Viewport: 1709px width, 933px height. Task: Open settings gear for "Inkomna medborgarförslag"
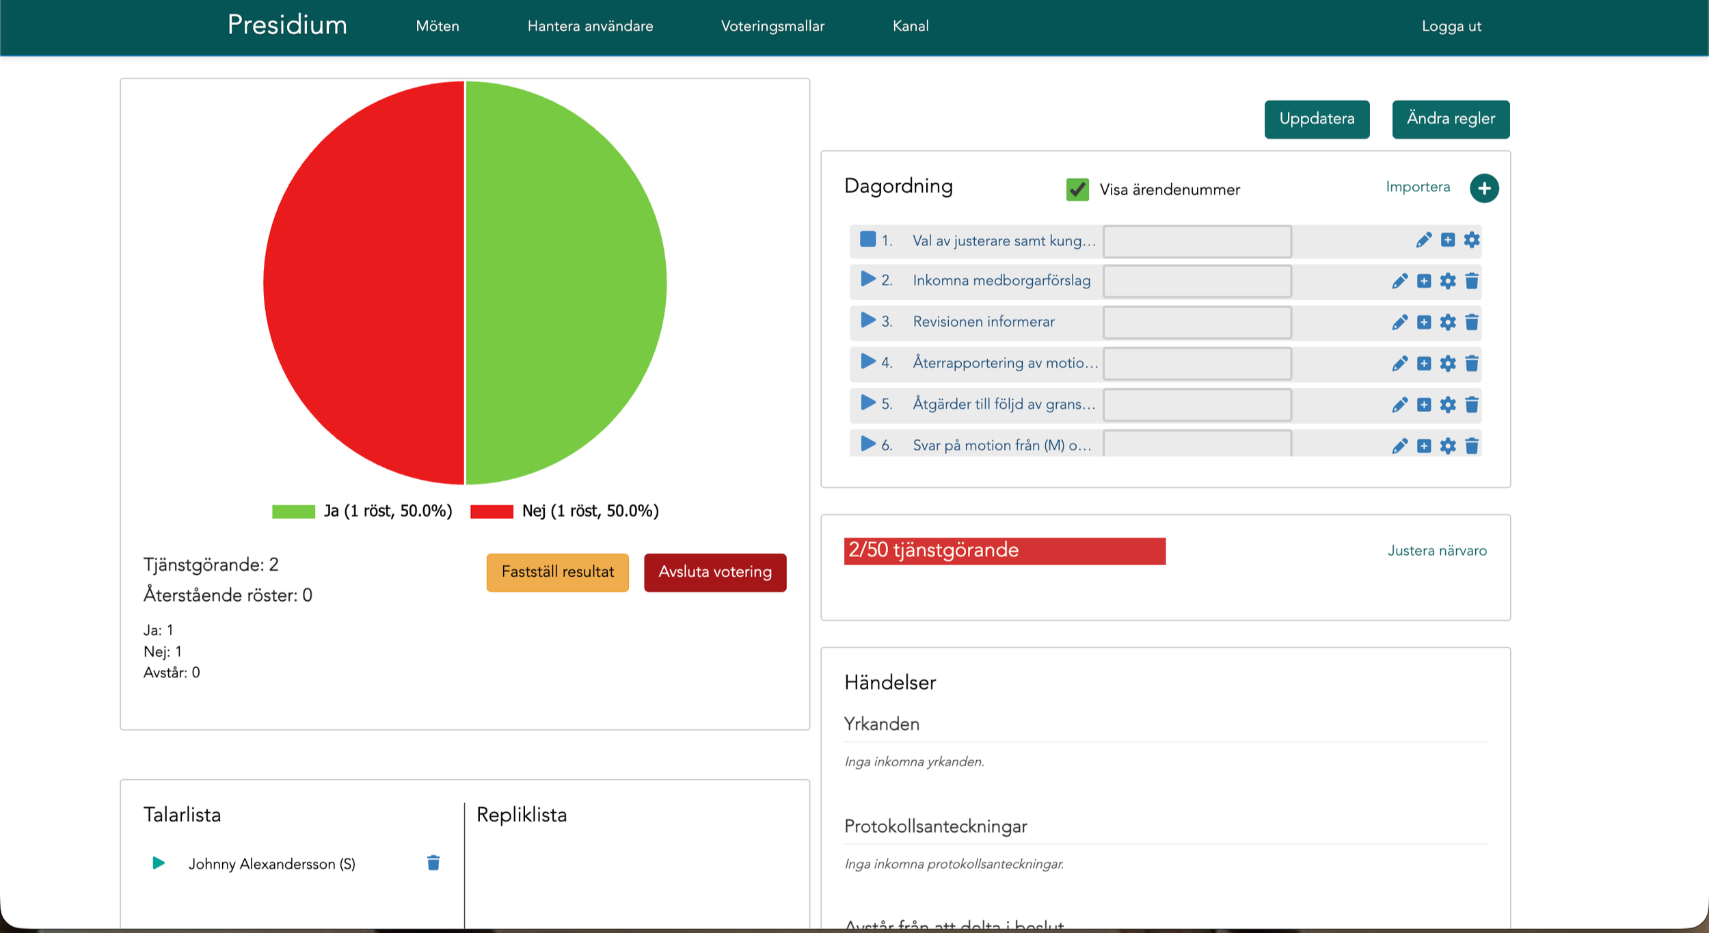point(1447,281)
